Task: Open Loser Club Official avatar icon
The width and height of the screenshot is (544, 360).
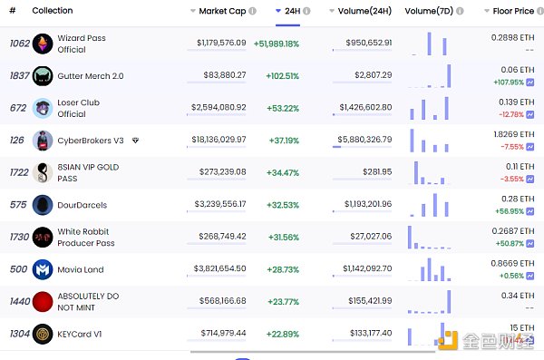Action: pyautogui.click(x=43, y=108)
